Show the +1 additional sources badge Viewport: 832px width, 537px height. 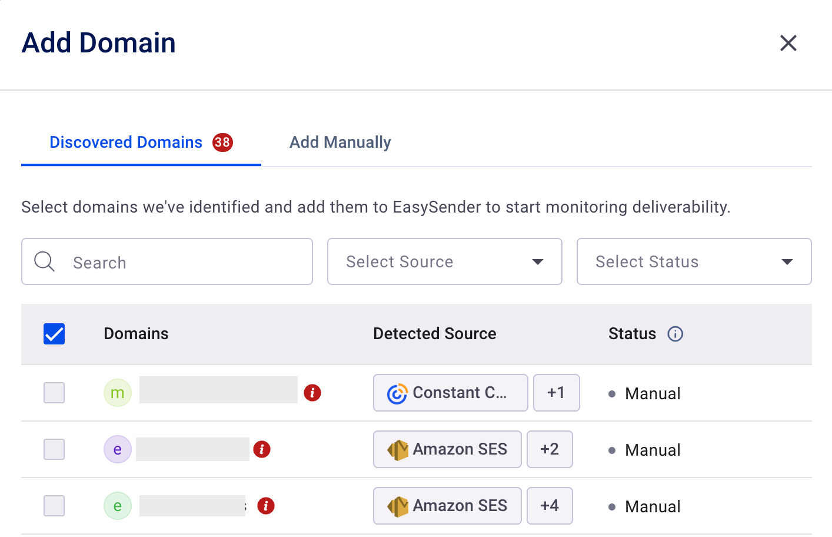pos(556,393)
